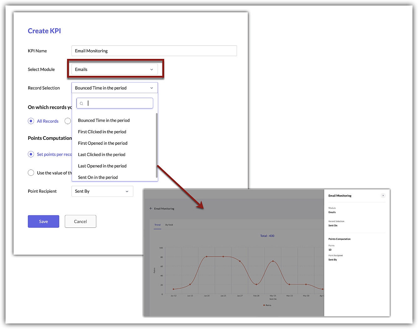Click the KPI Name text field
This screenshot has width=418, height=329.
(154, 51)
